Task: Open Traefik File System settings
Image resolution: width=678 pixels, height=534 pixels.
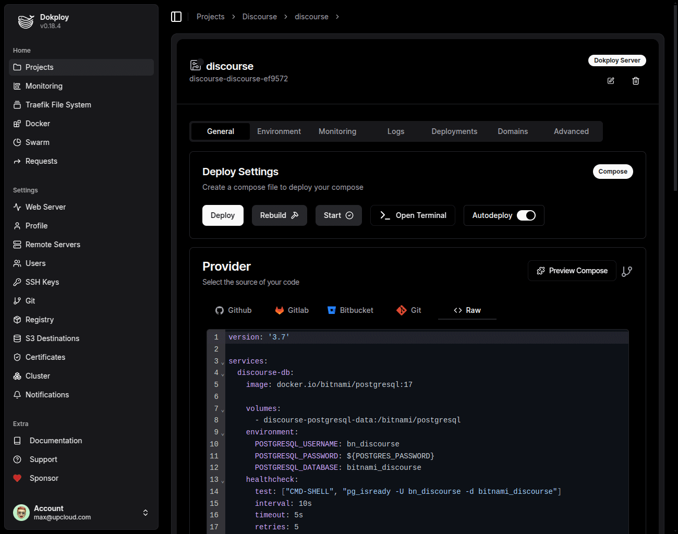Action: [57, 104]
